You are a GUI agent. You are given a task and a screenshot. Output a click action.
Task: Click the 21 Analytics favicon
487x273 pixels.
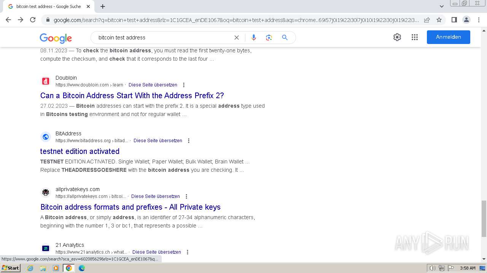pos(46,248)
